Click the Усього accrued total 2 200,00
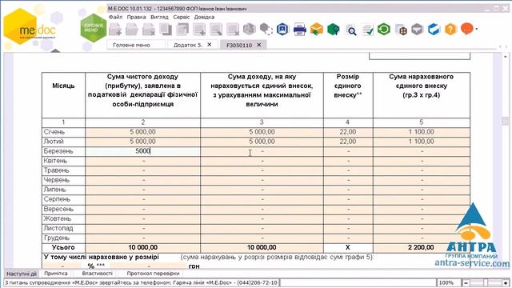The width and height of the screenshot is (512, 288). [x=422, y=247]
